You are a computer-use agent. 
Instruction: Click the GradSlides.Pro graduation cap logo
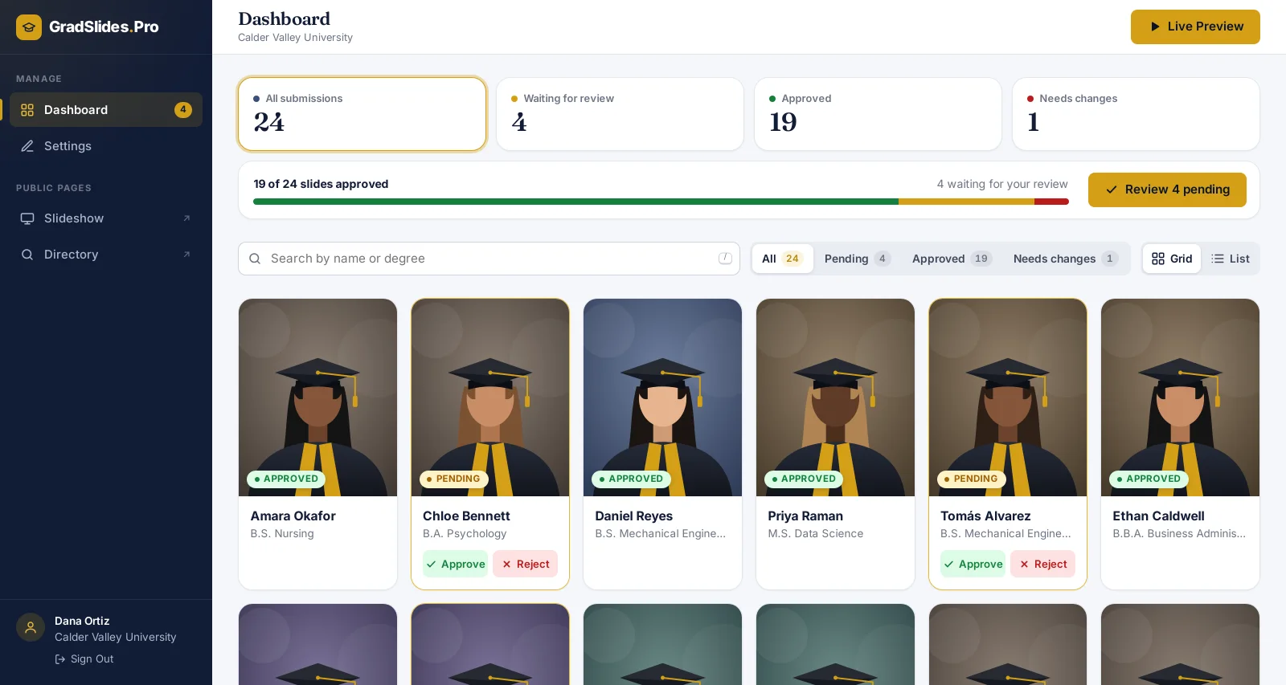[x=29, y=27]
